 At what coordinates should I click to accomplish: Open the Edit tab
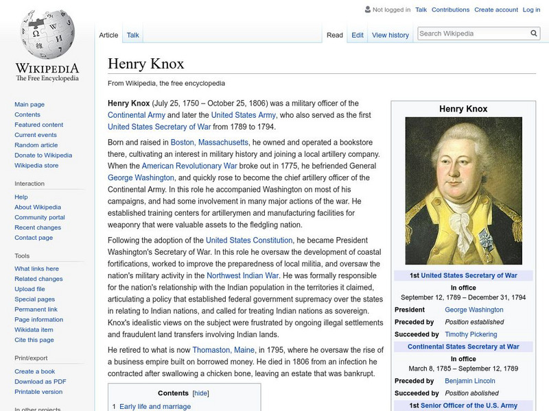[x=357, y=36]
